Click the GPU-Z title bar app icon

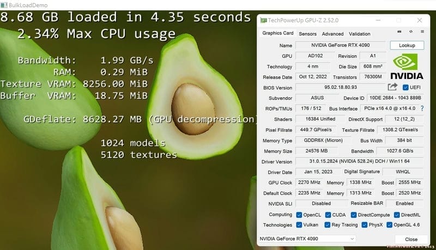point(264,21)
